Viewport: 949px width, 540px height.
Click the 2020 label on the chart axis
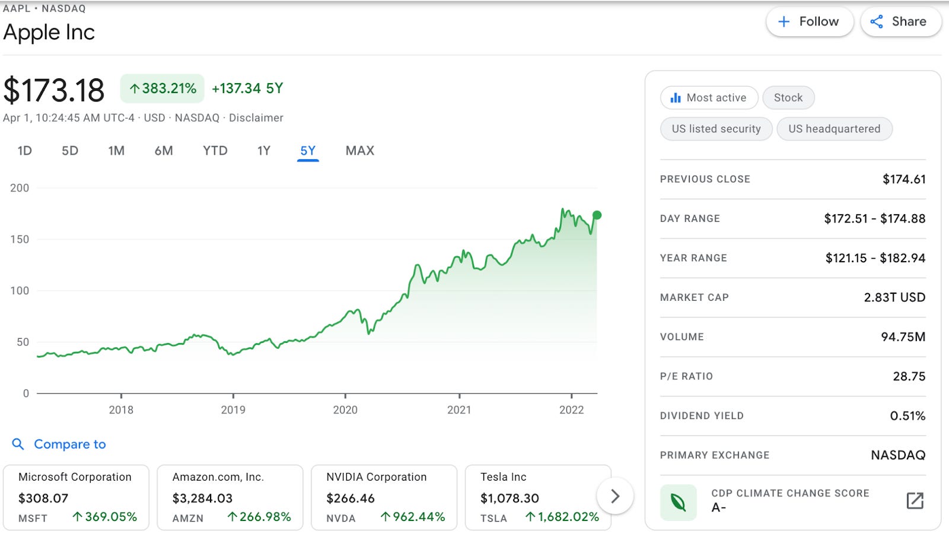pyautogui.click(x=345, y=410)
